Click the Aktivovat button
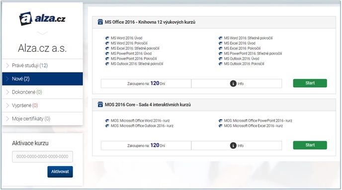This screenshot has height=190, width=342. [60, 172]
